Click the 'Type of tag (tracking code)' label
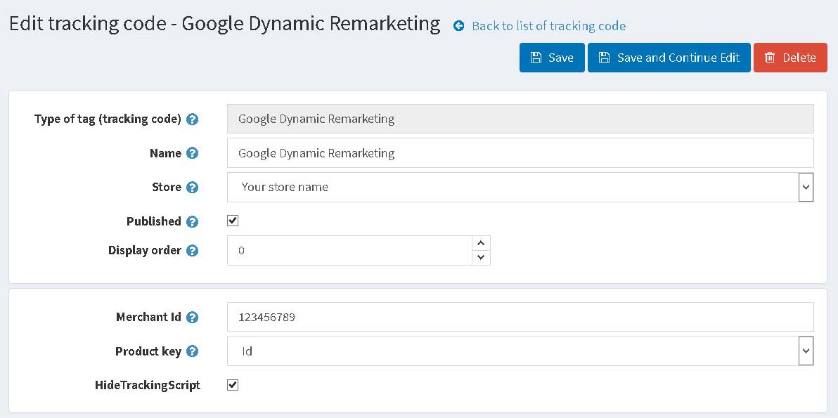 point(108,119)
